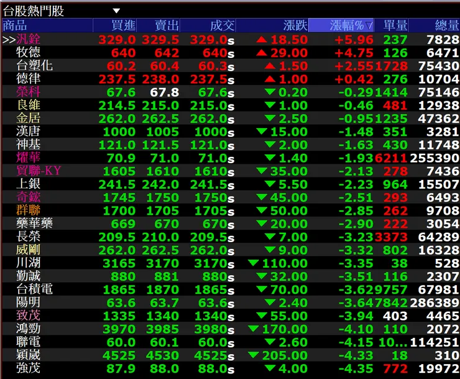Viewport: 460px width, 379px height.
Task: Click the 商品 column header
Action: pos(47,26)
